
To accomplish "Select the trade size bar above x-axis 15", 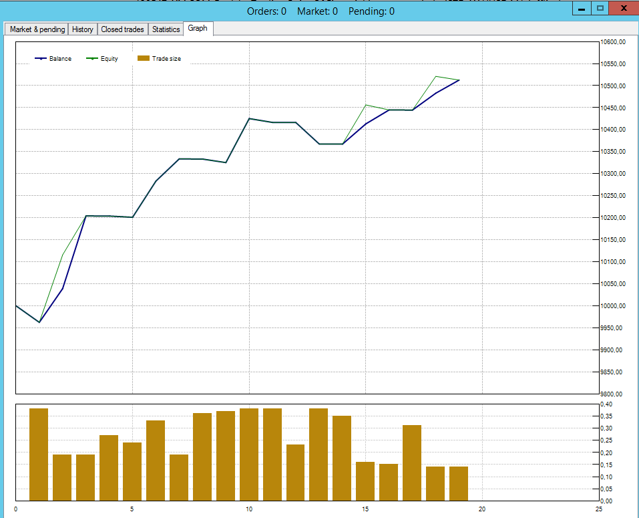I will pos(365,481).
